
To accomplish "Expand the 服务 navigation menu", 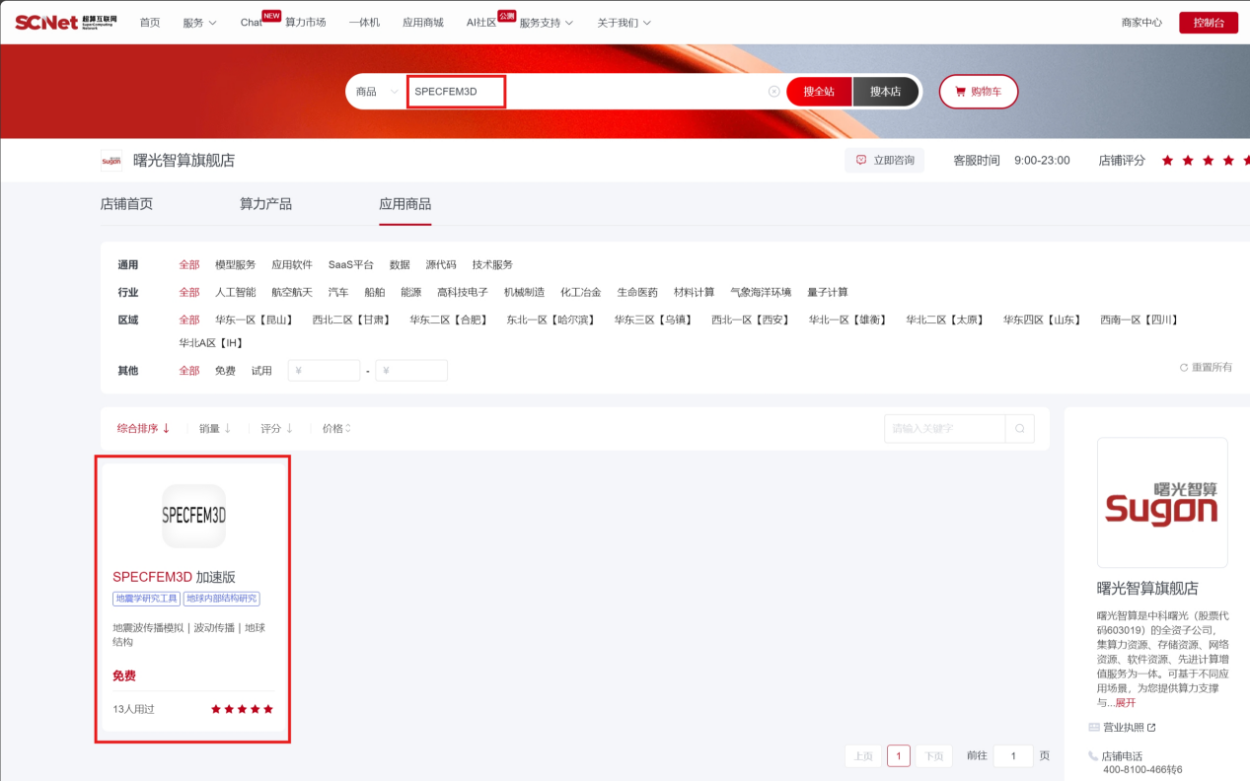I will [x=198, y=23].
